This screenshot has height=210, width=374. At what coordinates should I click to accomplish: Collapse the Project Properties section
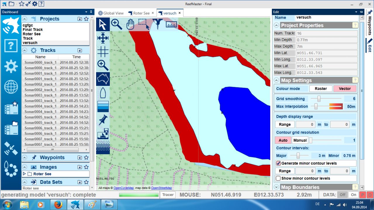pos(276,25)
